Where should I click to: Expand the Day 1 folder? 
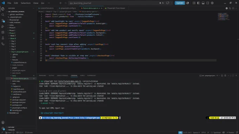(x=13, y=41)
